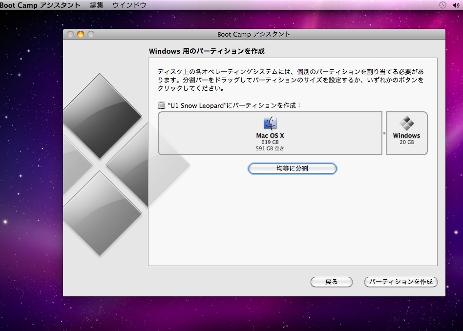Select the Mac OS X partition box

pos(270,133)
